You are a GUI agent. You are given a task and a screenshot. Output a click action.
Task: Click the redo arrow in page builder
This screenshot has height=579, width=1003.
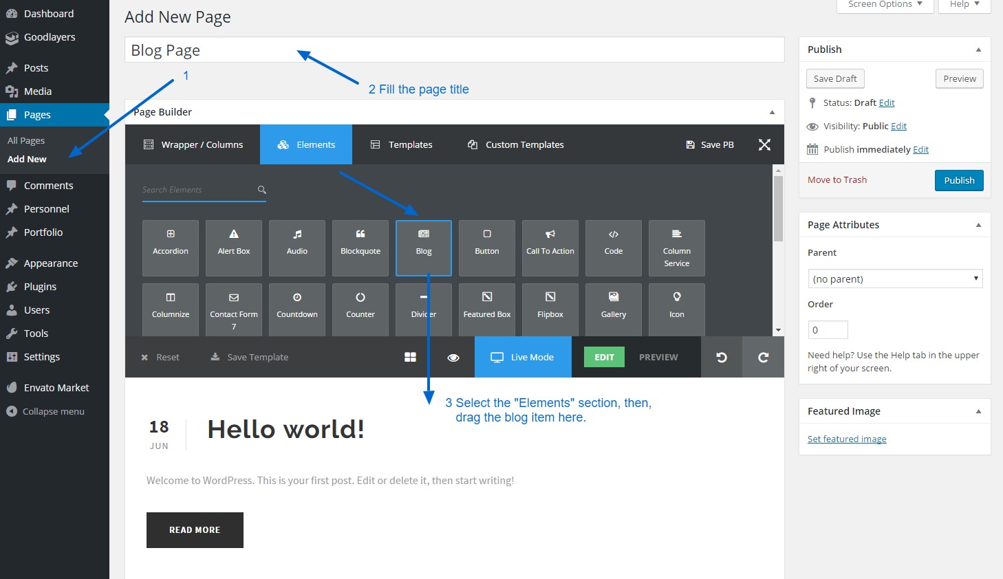pos(763,357)
